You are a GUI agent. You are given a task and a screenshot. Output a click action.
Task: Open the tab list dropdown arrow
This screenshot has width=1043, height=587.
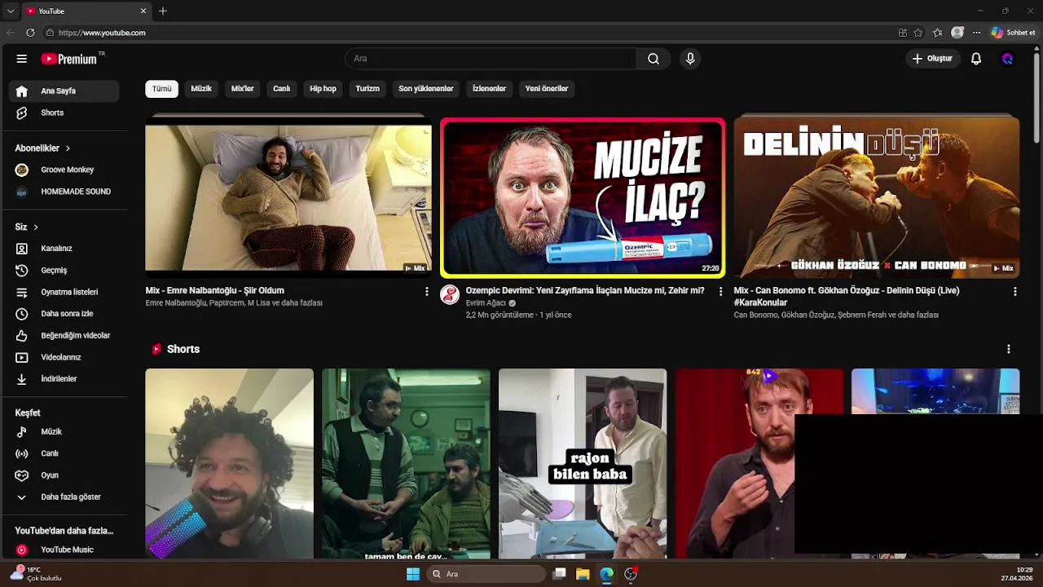(11, 11)
